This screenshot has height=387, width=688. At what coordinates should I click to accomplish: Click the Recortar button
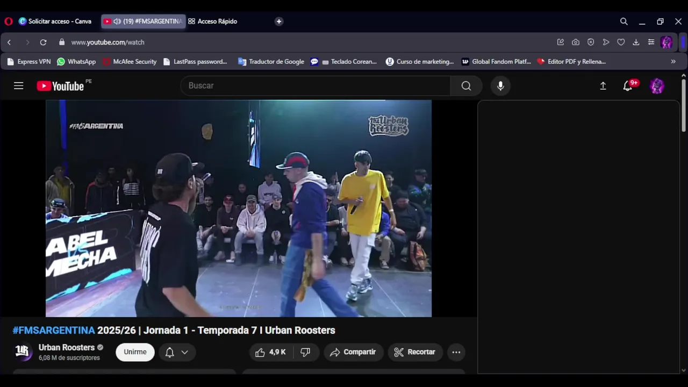(x=415, y=352)
